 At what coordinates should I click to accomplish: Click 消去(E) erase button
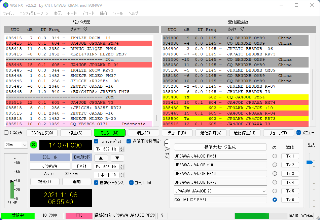(x=143, y=133)
